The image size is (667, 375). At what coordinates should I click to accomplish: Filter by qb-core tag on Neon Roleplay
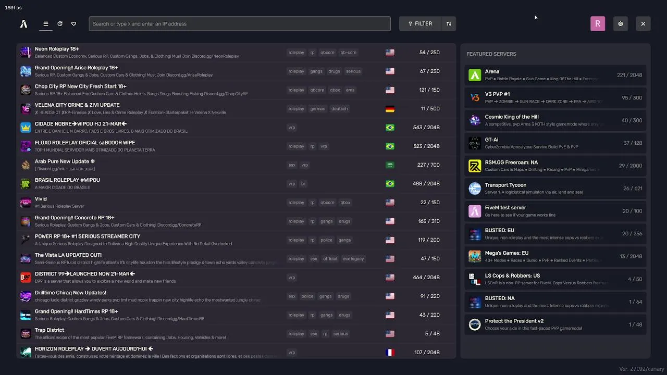348,52
